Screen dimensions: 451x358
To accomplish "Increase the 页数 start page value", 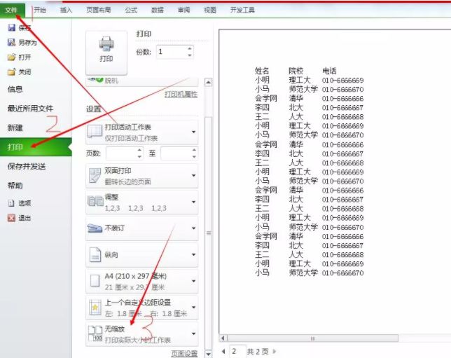I will click(139, 150).
